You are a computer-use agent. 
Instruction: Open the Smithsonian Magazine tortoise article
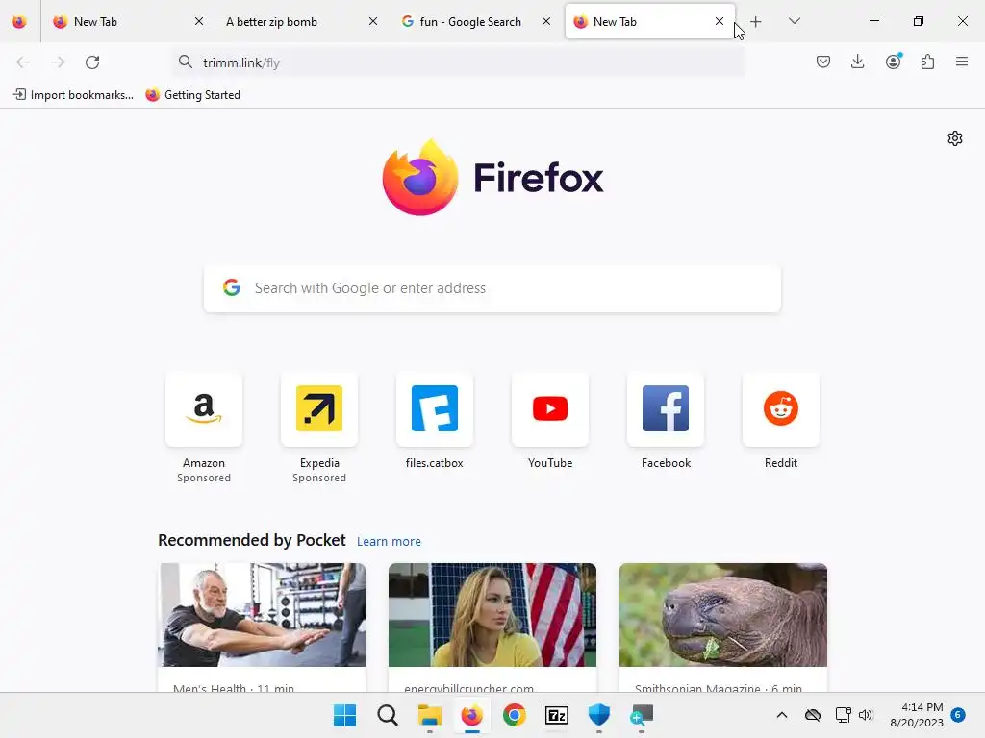[x=723, y=627]
